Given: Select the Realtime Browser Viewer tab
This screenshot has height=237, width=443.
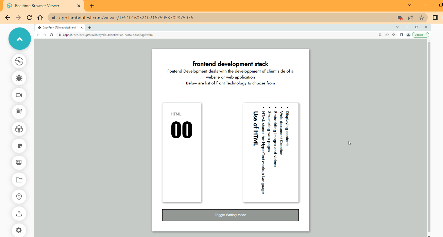Looking at the screenshot, I should (37, 5).
